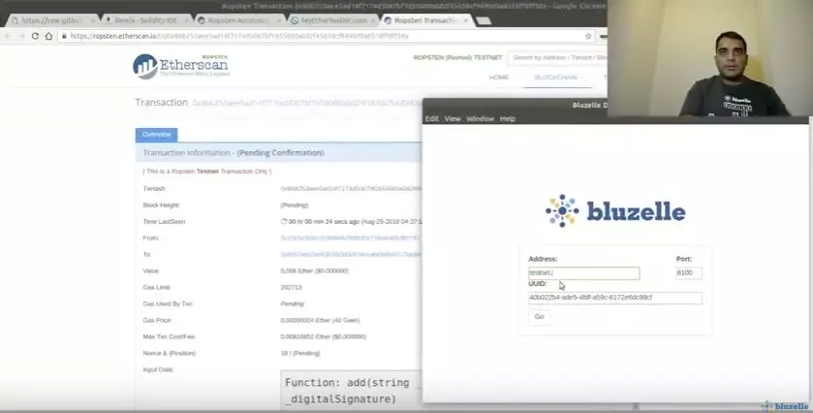The width and height of the screenshot is (813, 413).
Task: Open the From address link
Action: click(x=351, y=238)
